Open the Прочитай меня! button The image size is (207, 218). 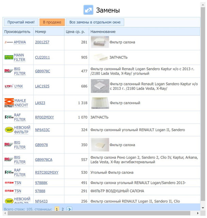[x=21, y=22]
